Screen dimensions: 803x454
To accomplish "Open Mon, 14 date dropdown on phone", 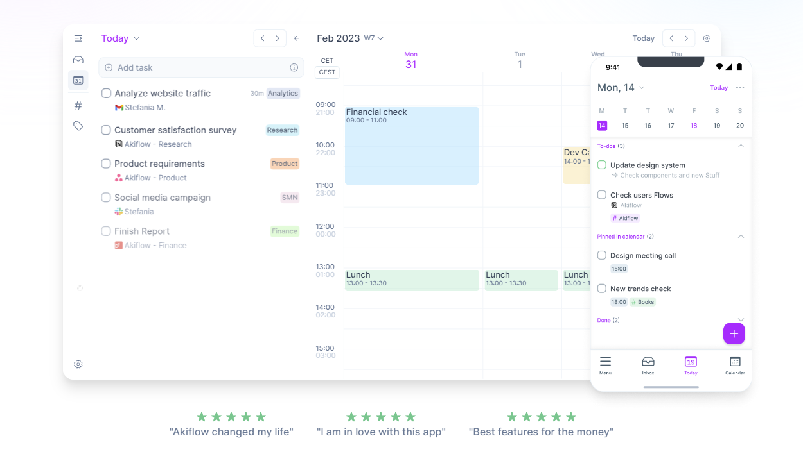I will coord(621,88).
